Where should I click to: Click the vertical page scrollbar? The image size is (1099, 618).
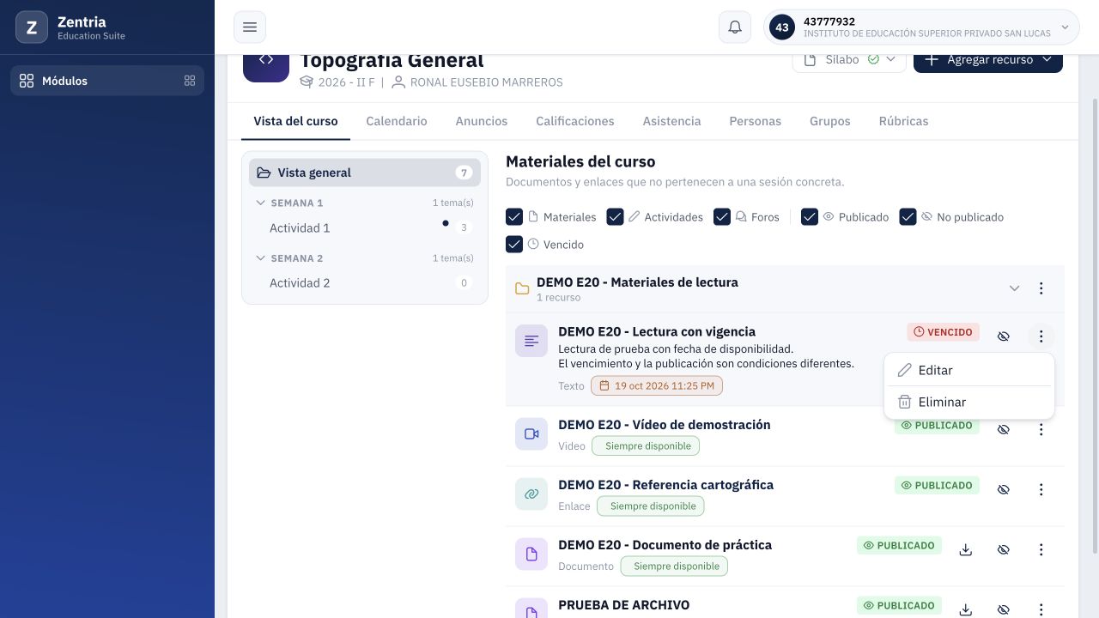pos(1093,326)
